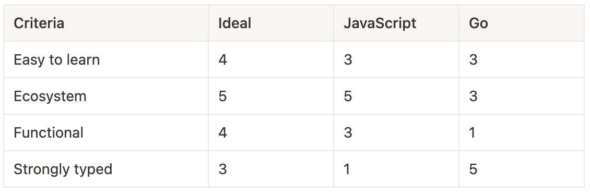Click the Easy to learn row label
The width and height of the screenshot is (590, 195).
(106, 59)
